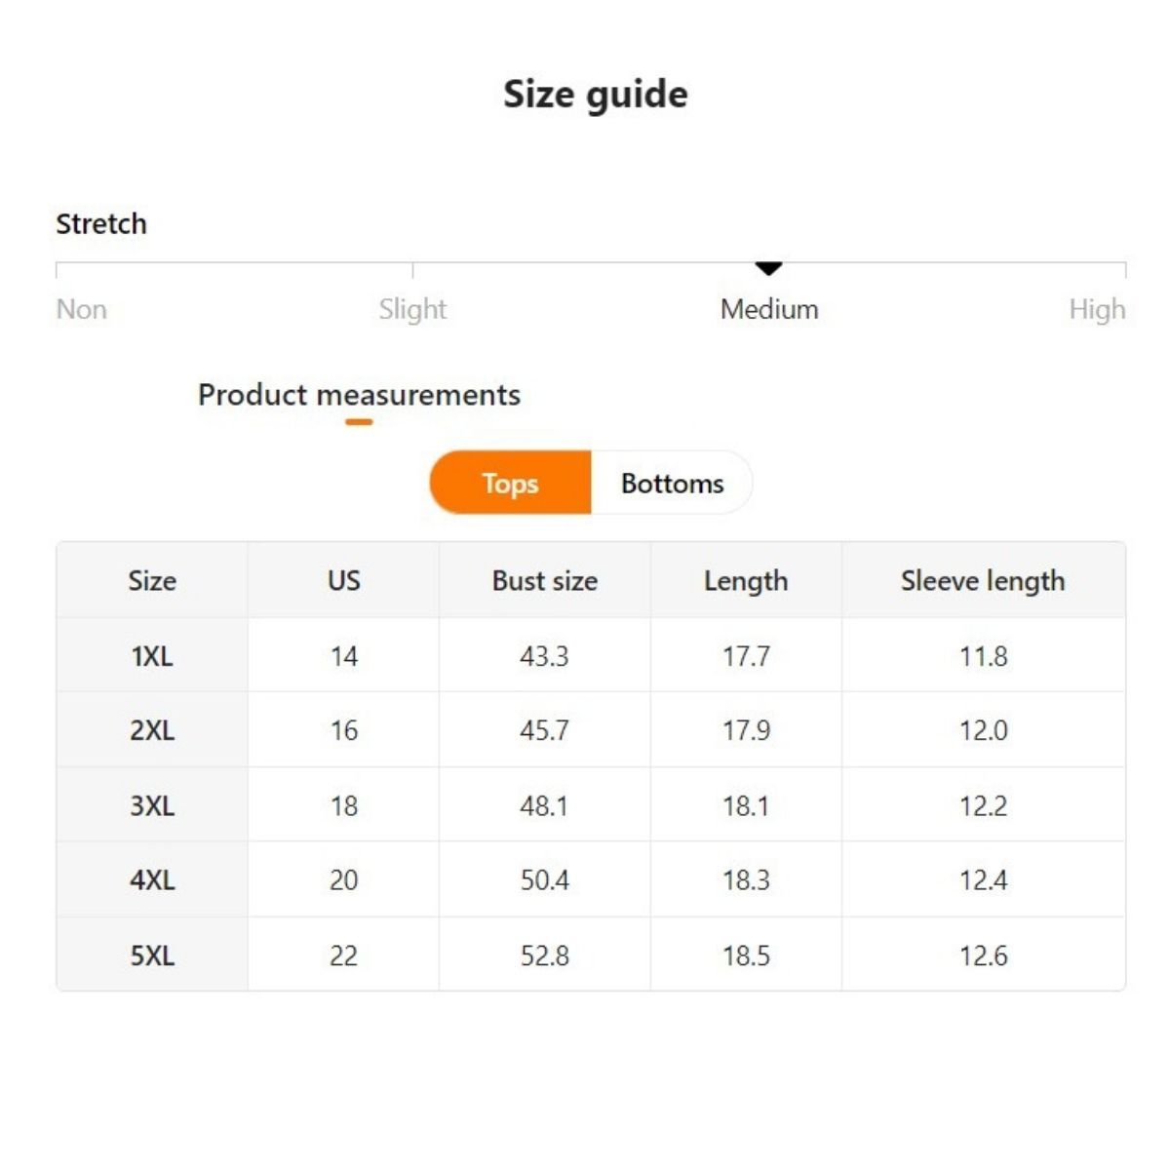
Task: Select the 4XL size row
Action: coord(152,879)
